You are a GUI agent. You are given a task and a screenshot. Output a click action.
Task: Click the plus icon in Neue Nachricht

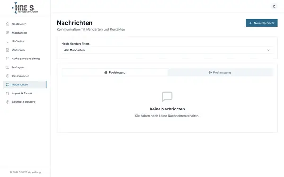tap(251, 23)
